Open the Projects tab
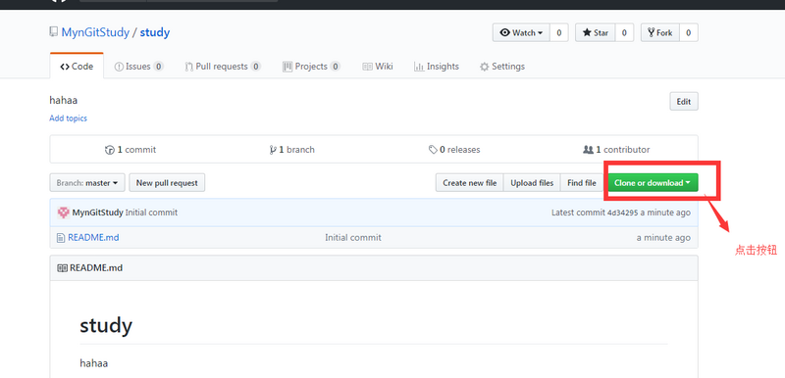785x378 pixels. point(311,67)
